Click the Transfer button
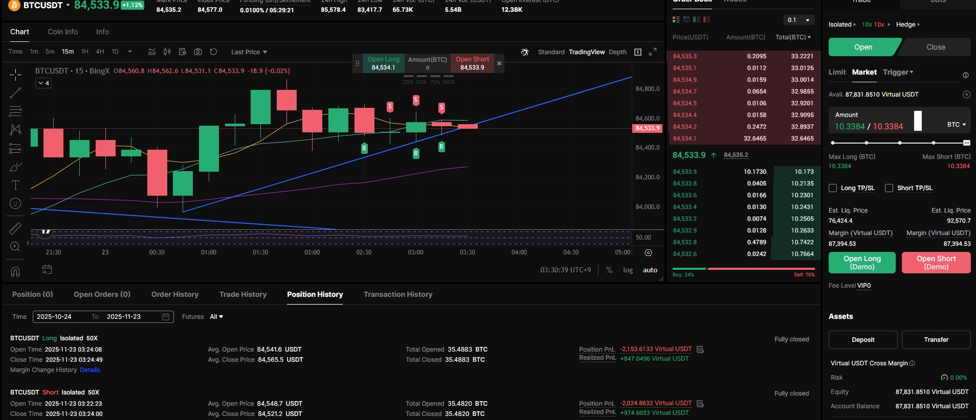This screenshot has width=976, height=420. [936, 340]
